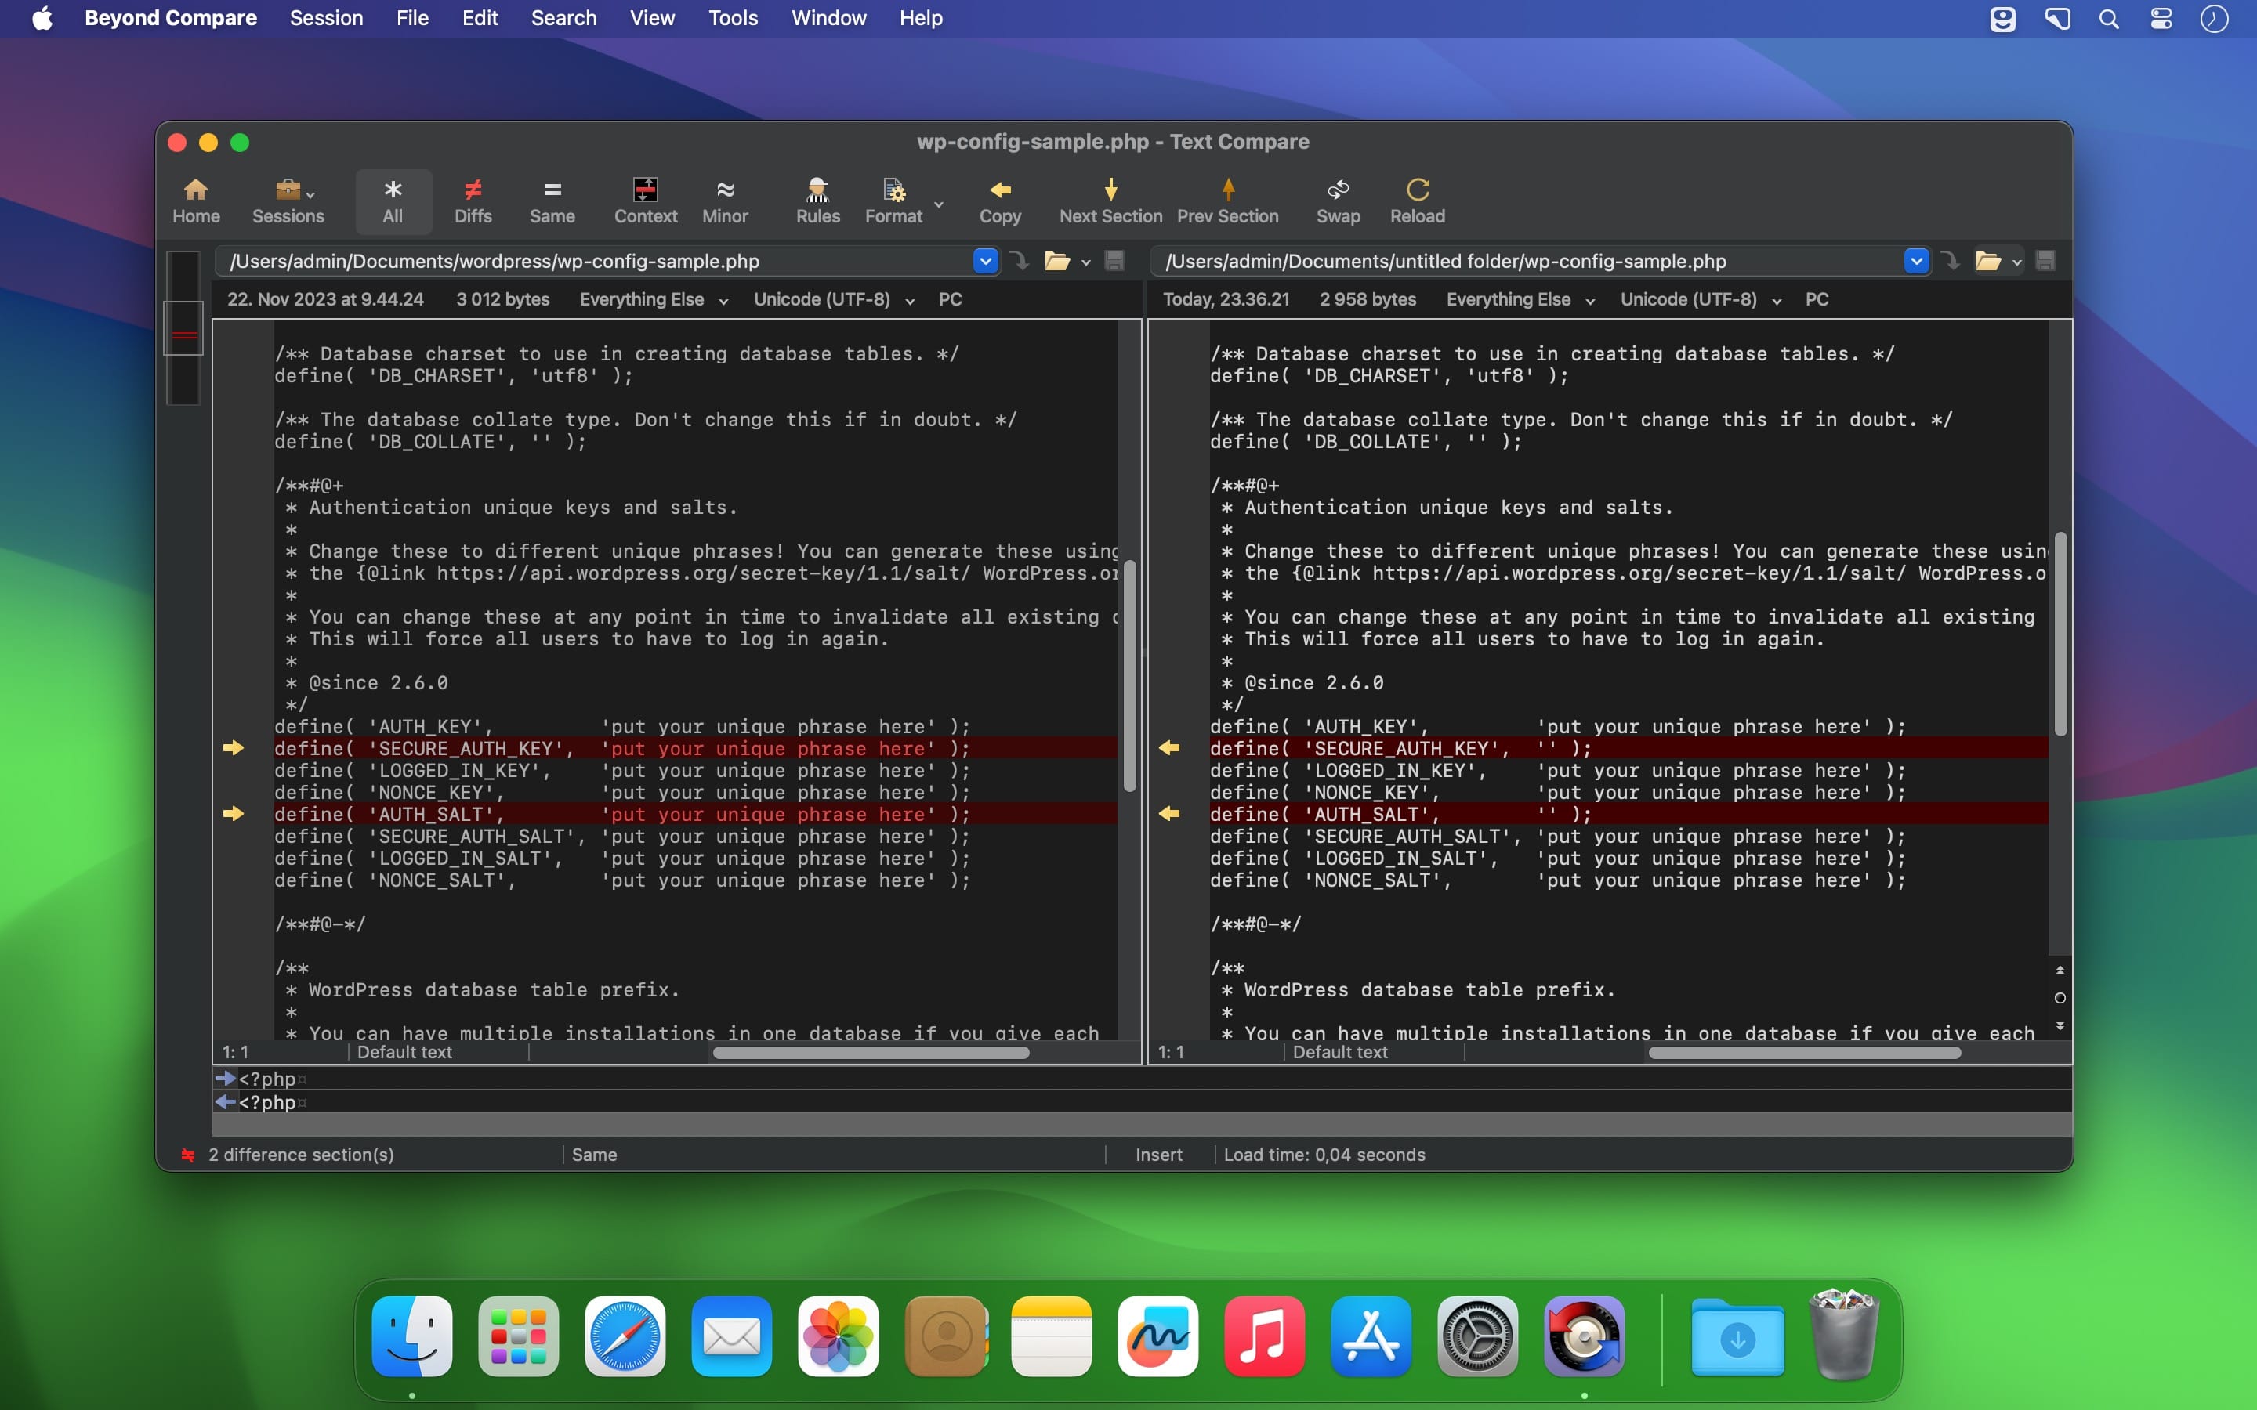Swap the left and right sides
This screenshot has width=2257, height=1410.
point(1339,201)
